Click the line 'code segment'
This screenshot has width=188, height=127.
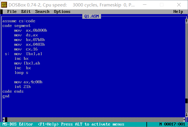[x=17, y=26]
